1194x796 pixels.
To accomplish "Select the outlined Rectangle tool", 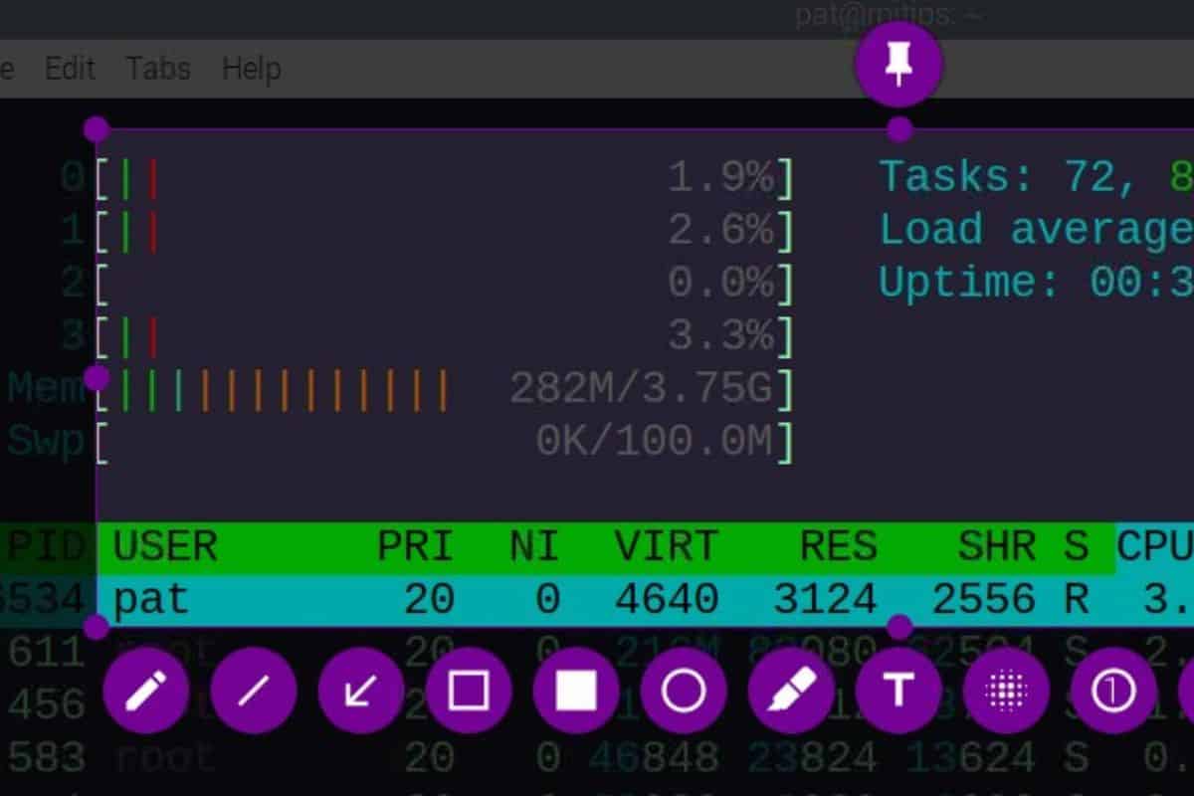I will [470, 691].
